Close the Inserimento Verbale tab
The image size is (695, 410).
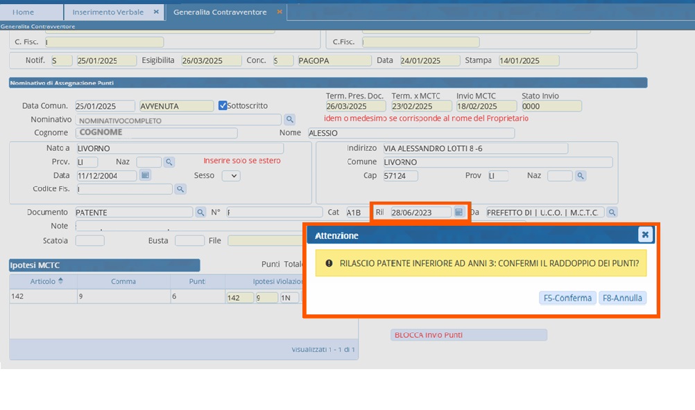(x=156, y=12)
